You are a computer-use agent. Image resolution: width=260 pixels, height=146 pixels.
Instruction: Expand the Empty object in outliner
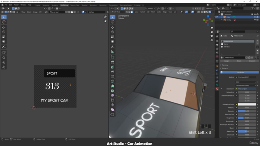(222, 20)
